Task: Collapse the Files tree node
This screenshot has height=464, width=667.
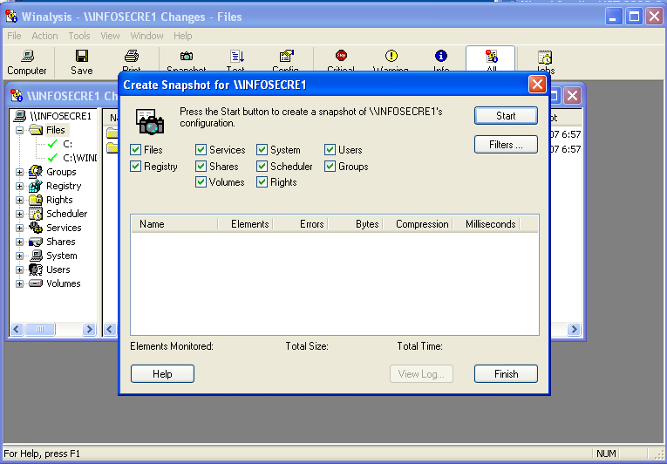Action: pos(19,130)
